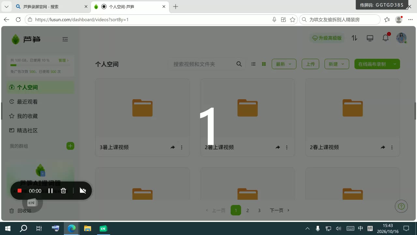Go to 下一页
The width and height of the screenshot is (417, 235).
(x=280, y=210)
